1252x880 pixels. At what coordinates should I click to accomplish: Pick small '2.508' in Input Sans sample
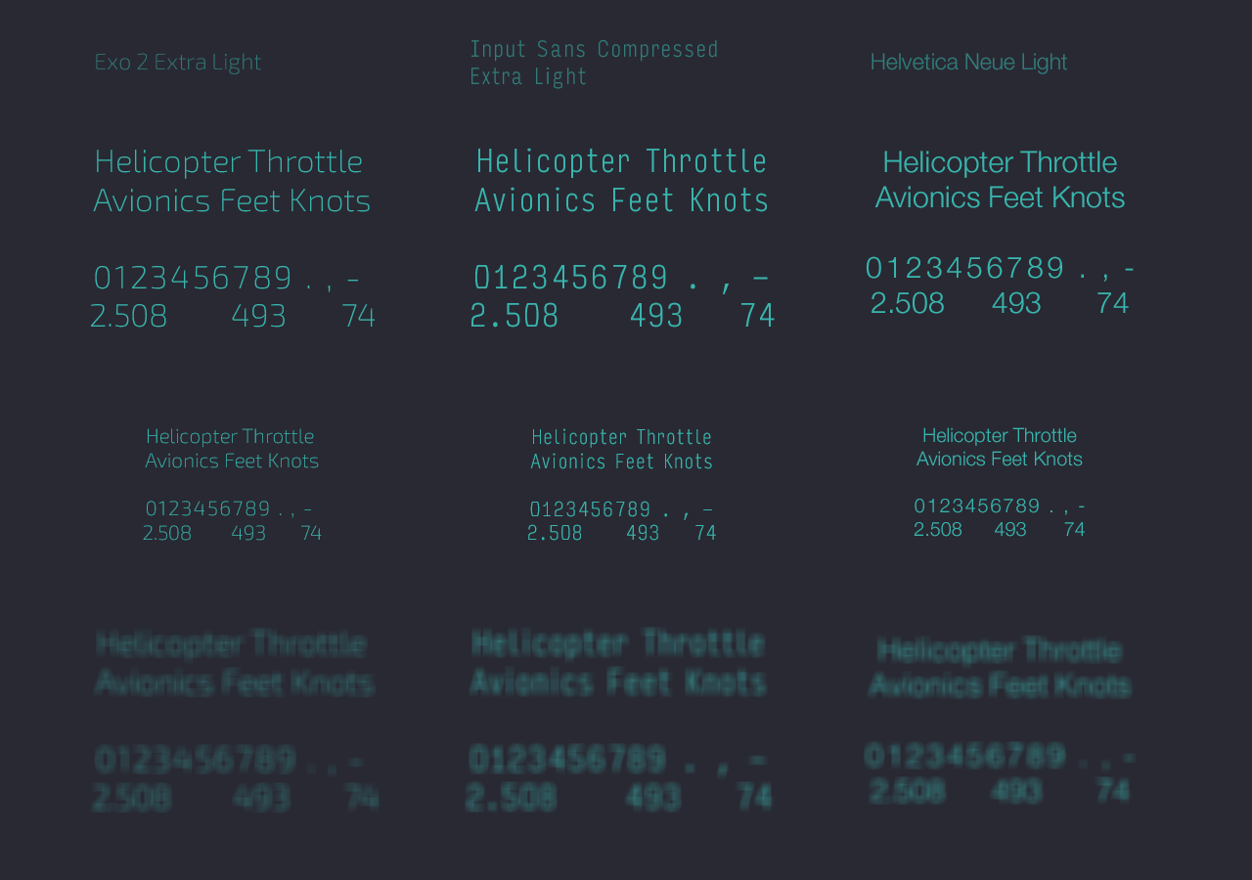[x=555, y=533]
